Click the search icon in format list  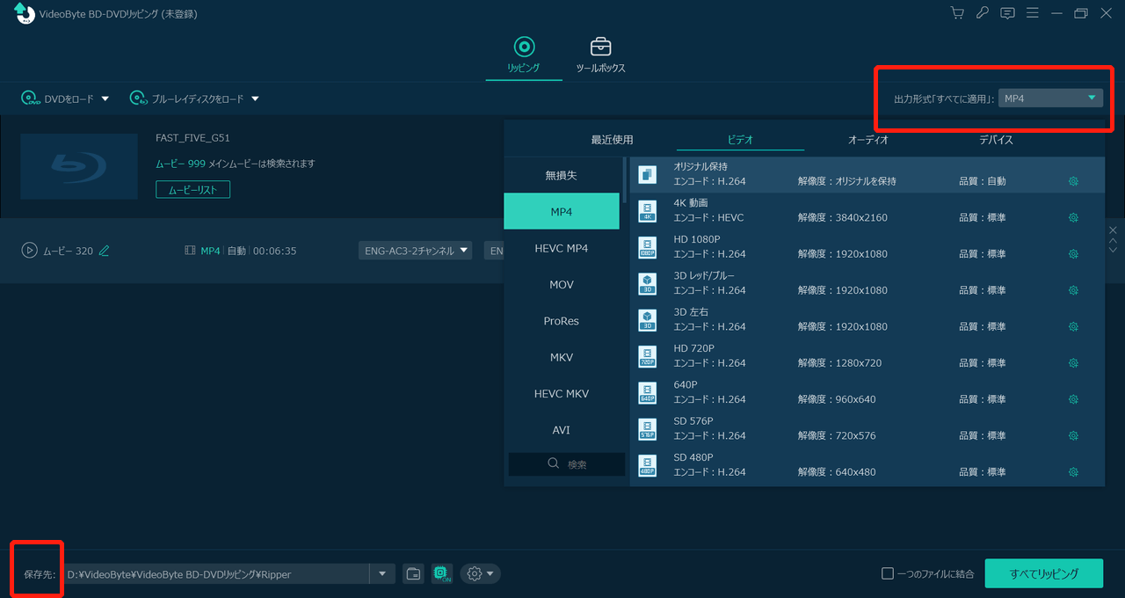[x=553, y=463]
